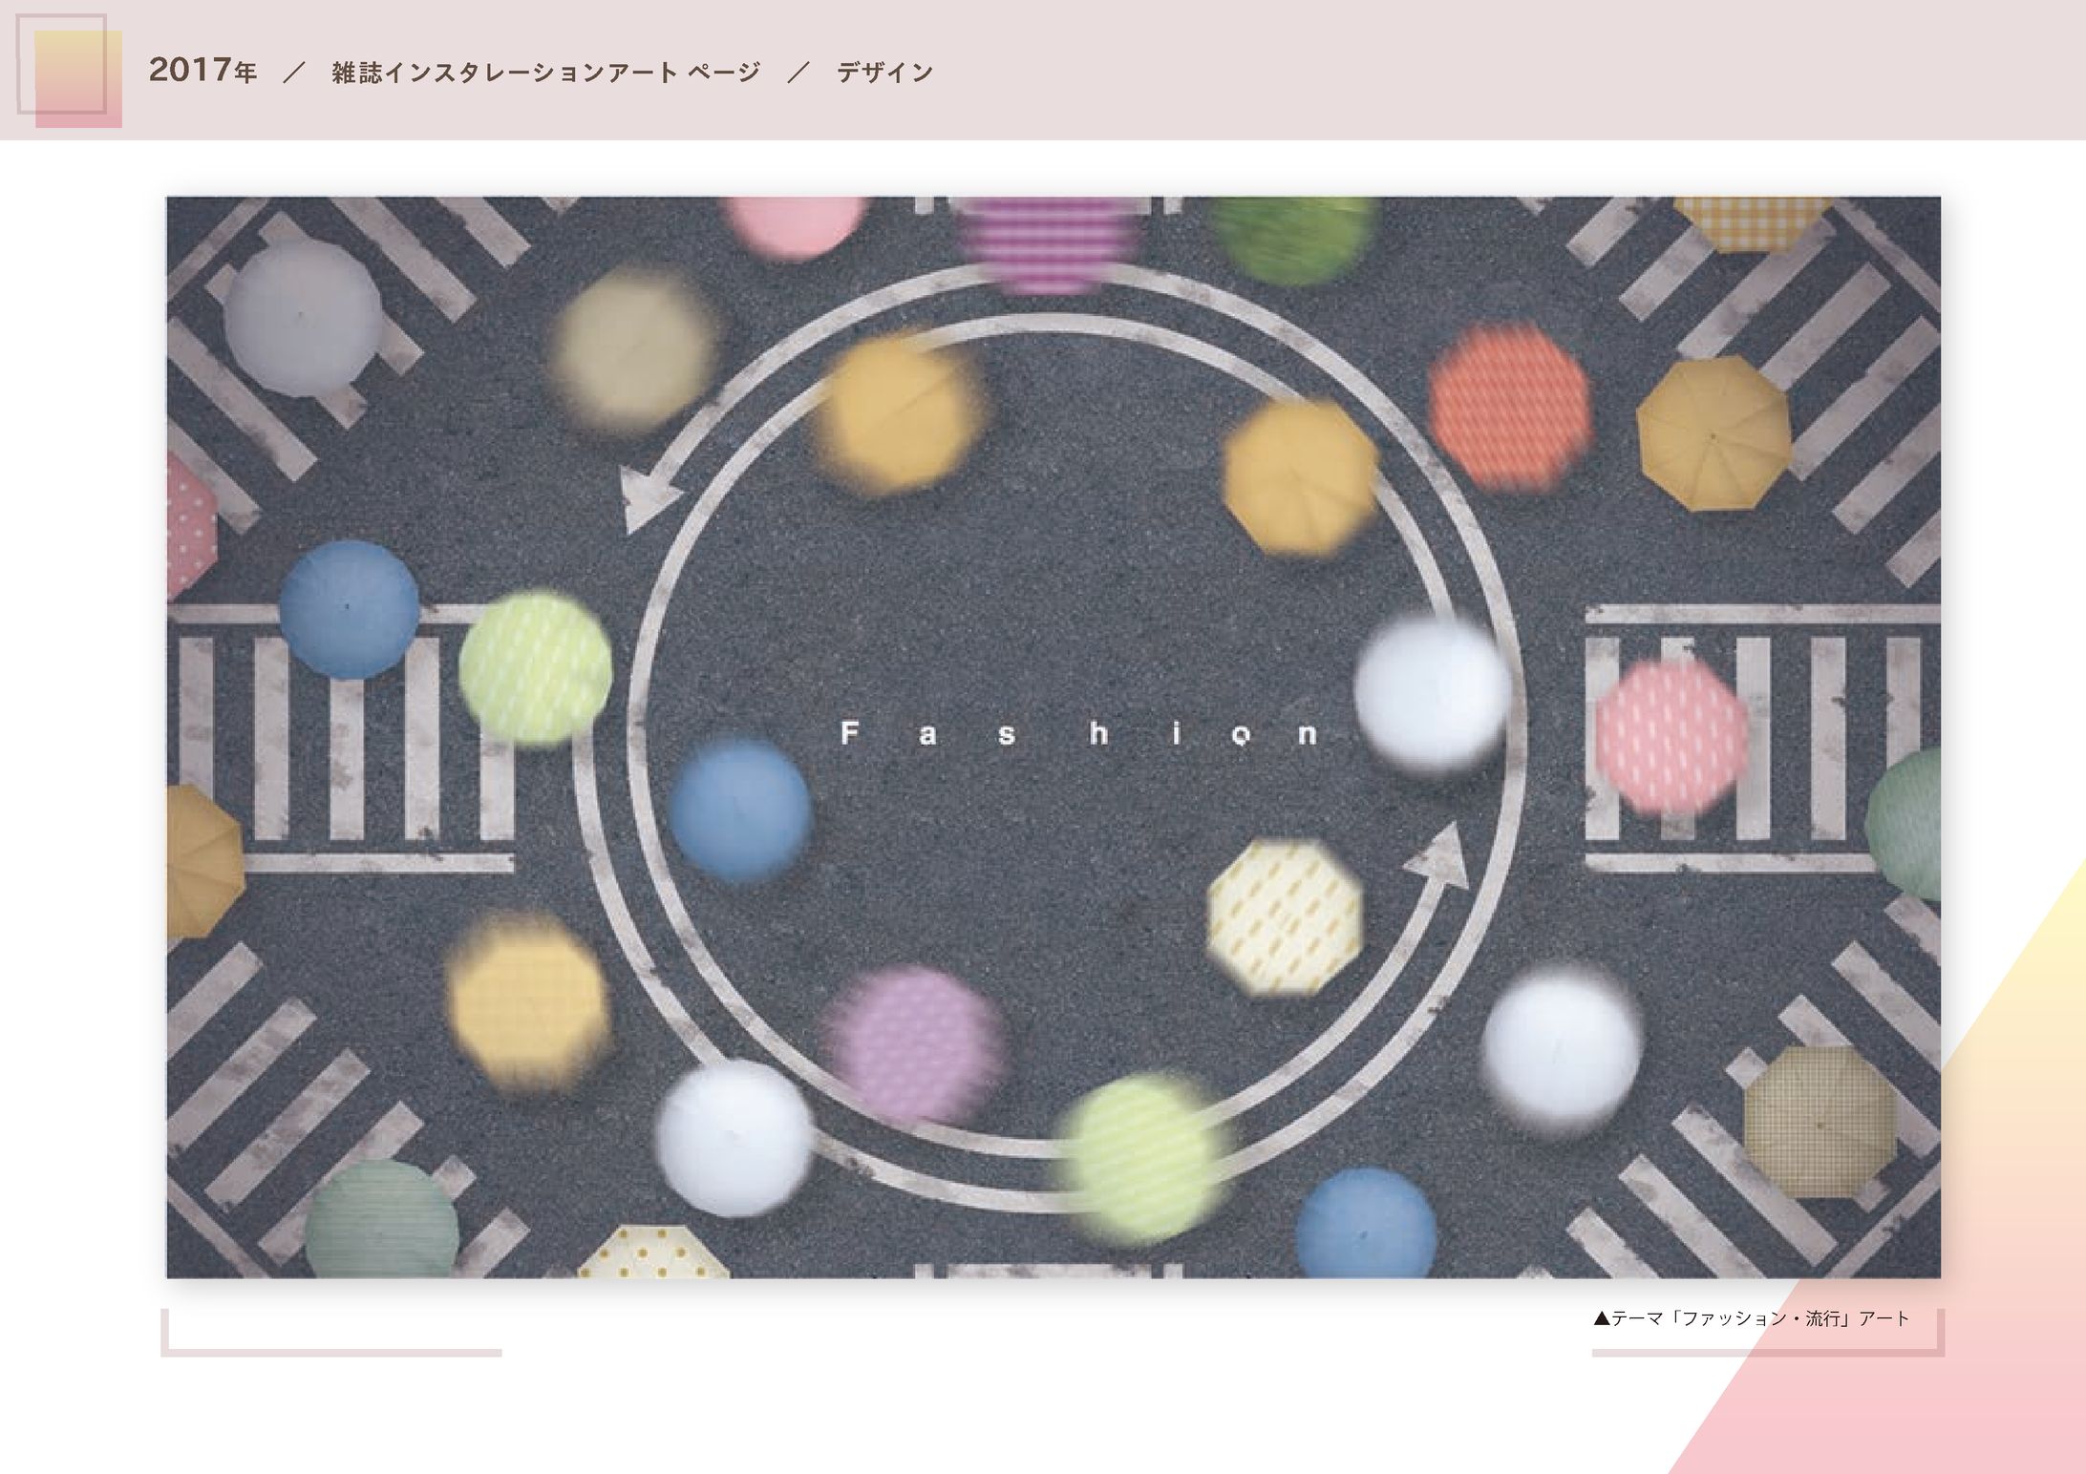Click the デザイン breadcrumb label

coord(884,73)
